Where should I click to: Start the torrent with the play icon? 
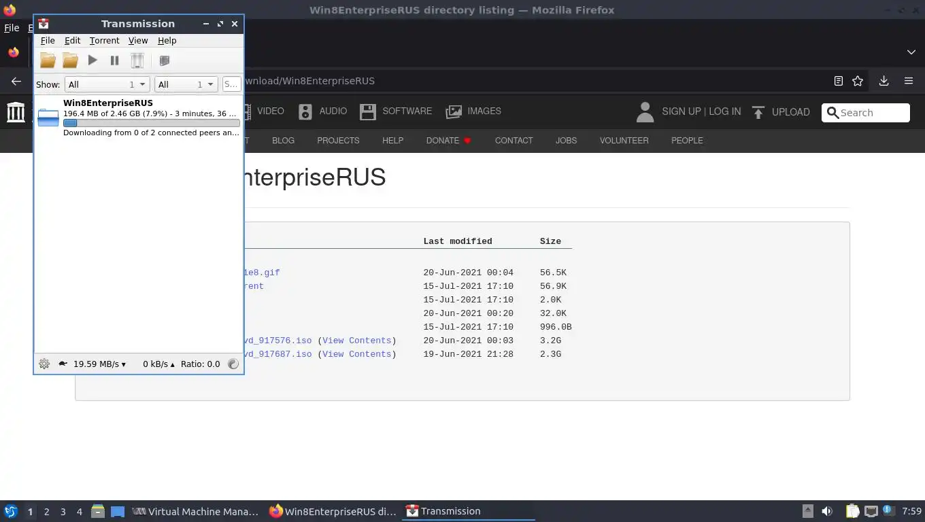coord(92,60)
